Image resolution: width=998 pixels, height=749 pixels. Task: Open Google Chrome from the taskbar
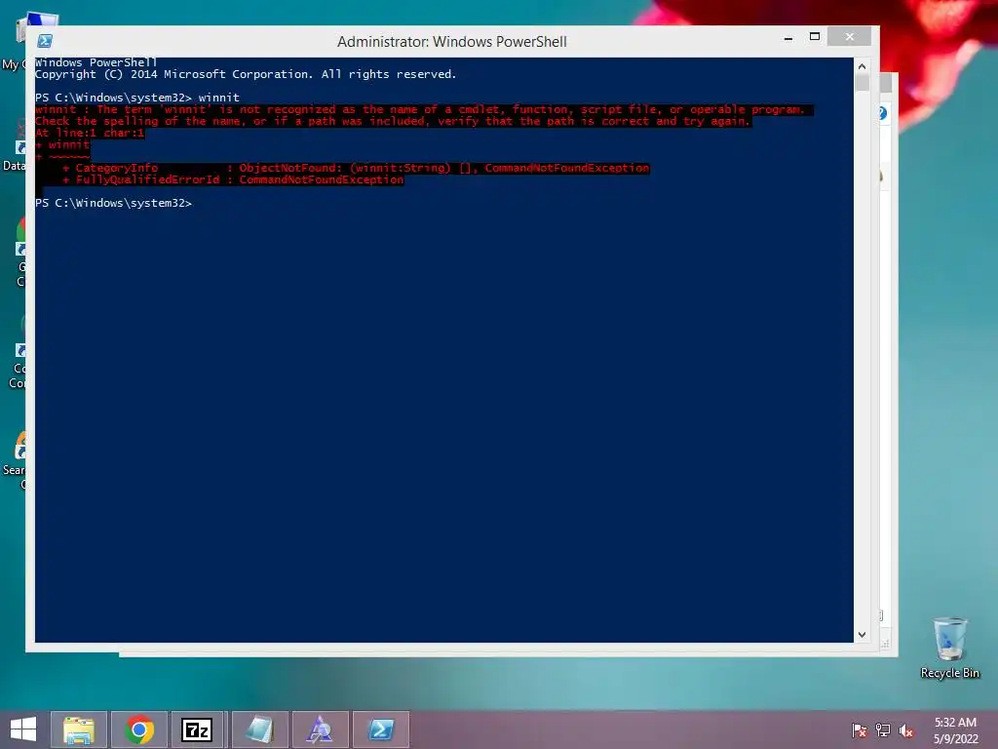point(139,729)
